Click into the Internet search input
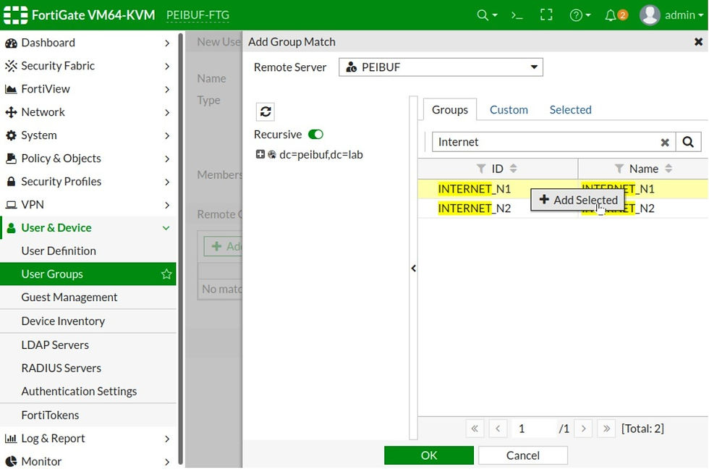The image size is (709, 472). [545, 142]
